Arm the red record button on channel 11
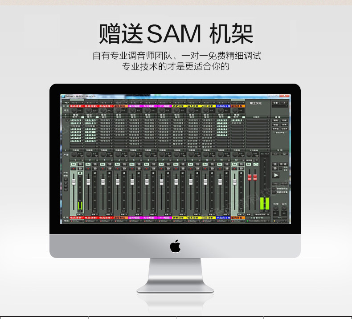Viewport: 352px width, 319px height. pos(220,168)
